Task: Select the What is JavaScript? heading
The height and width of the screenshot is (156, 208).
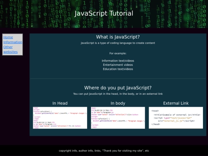Action: pos(118,37)
